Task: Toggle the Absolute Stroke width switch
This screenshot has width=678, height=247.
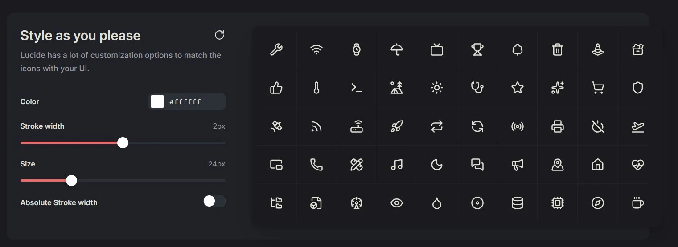Action: click(x=214, y=201)
